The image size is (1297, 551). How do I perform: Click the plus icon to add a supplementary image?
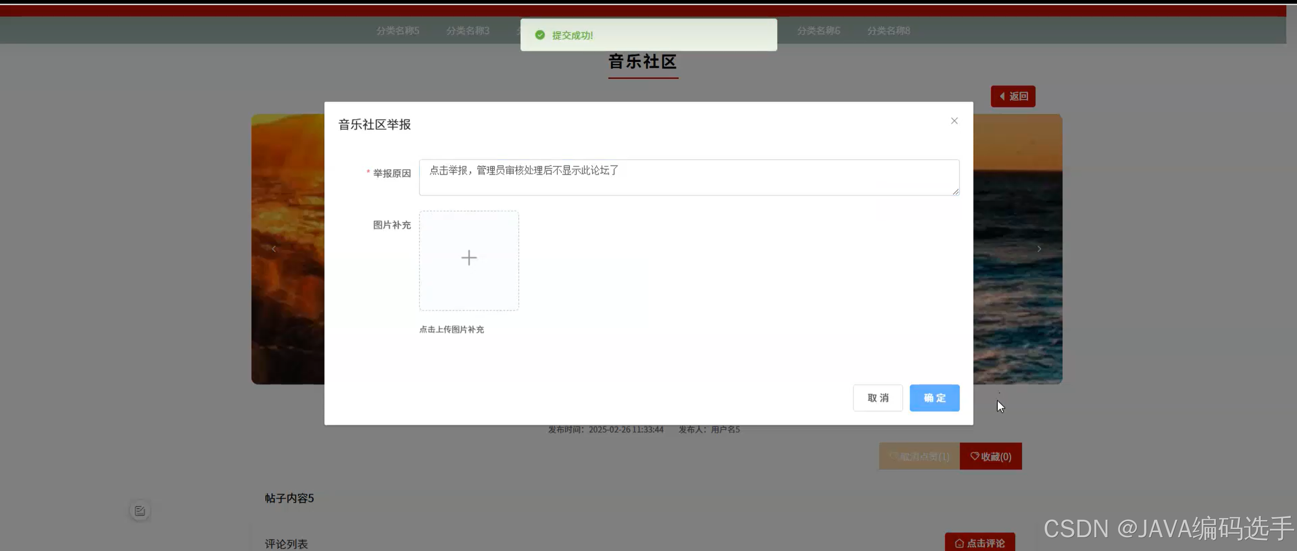(468, 258)
